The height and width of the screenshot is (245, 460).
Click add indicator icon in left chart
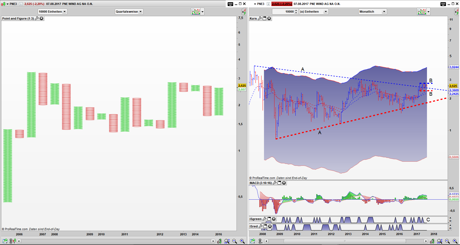click(x=195, y=12)
